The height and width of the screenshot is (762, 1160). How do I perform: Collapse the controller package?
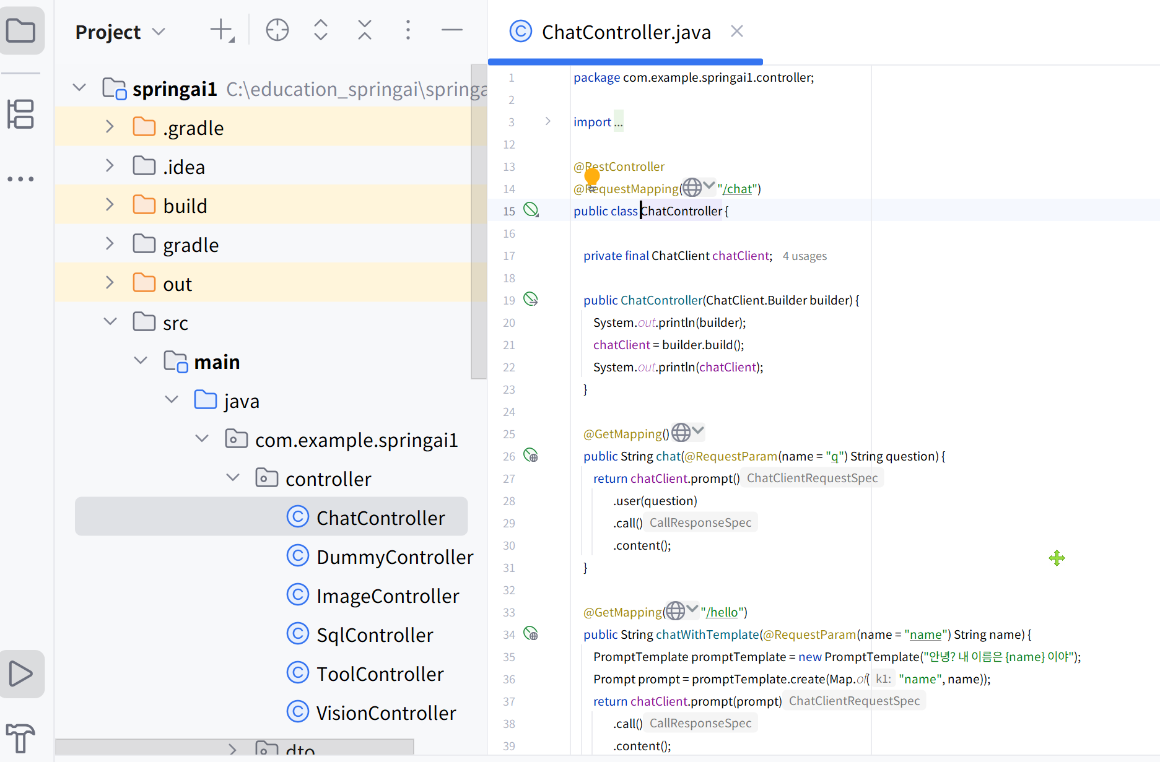(x=233, y=478)
